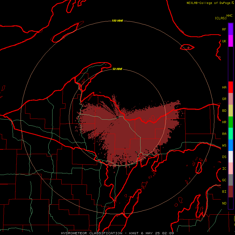Viewport: 235px width, 235px height.
Task: Click the ND legend label
Action: click(224, 203)
